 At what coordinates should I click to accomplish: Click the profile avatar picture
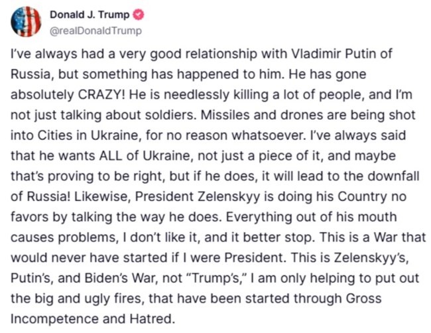tap(26, 21)
